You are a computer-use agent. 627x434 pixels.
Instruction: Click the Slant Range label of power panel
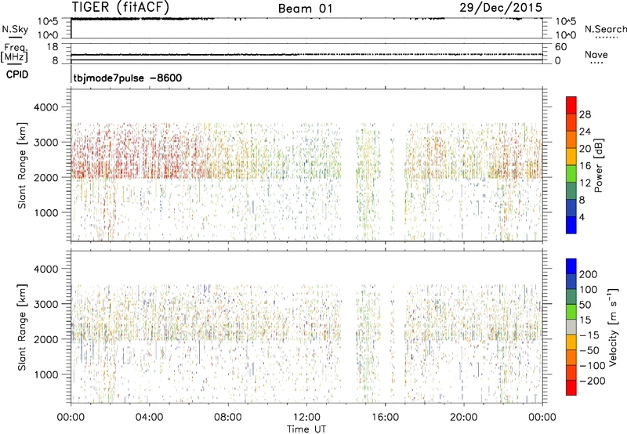22,165
